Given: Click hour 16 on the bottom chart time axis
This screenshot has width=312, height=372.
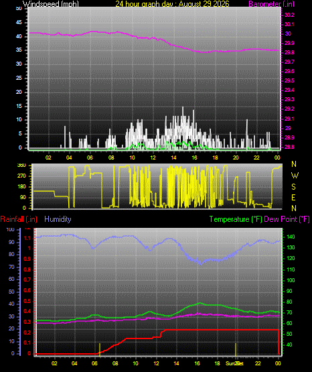Looking at the screenshot, I should pos(197,363).
